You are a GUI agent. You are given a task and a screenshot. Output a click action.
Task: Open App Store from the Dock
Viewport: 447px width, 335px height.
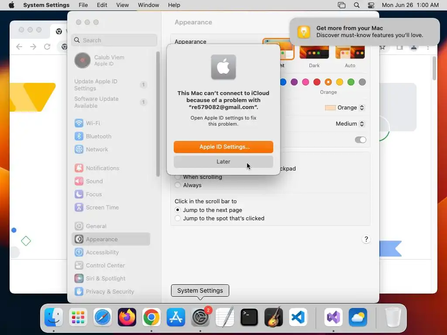coord(176,317)
